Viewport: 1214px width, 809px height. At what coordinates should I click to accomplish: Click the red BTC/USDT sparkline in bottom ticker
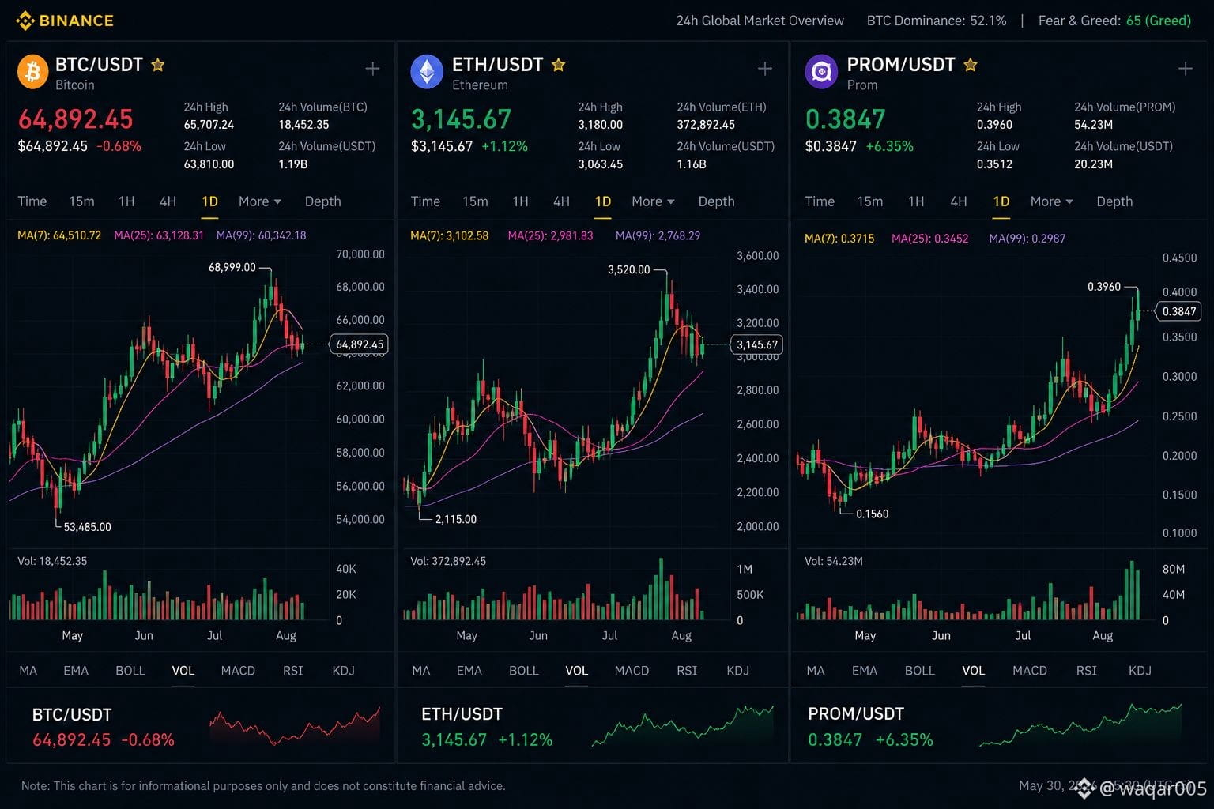[x=295, y=726]
